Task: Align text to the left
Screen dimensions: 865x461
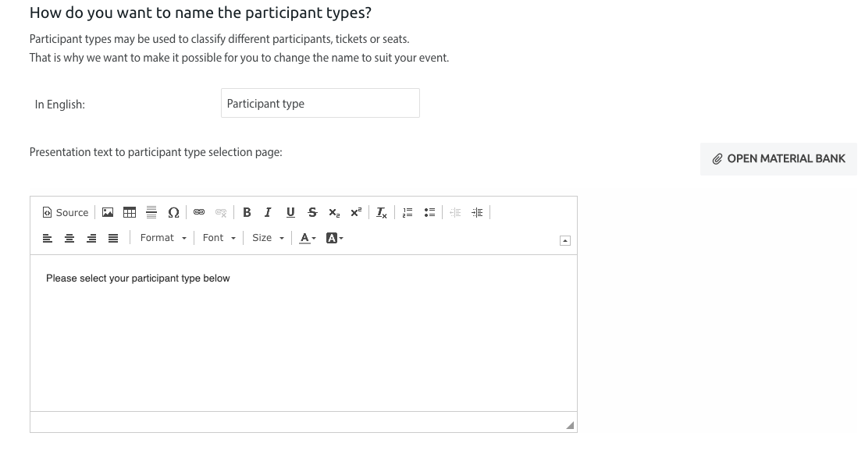Action: click(48, 238)
